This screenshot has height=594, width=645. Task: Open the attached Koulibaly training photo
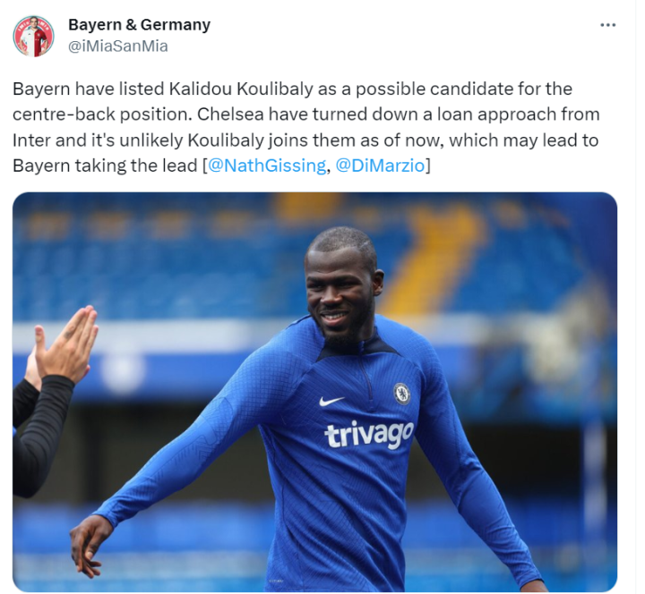coord(314,392)
